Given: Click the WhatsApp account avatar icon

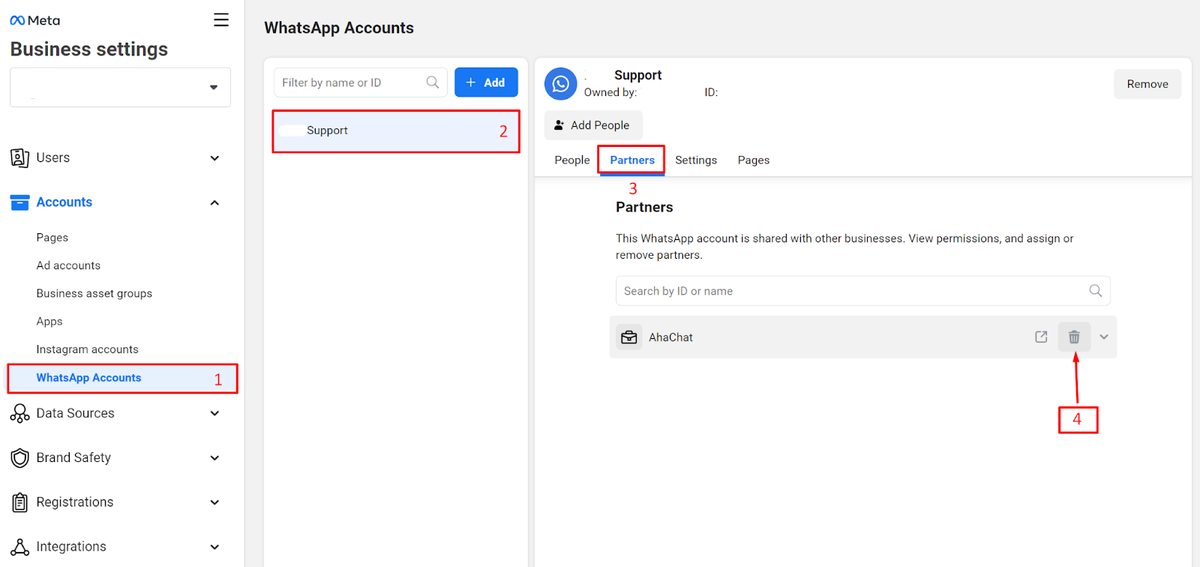Looking at the screenshot, I should [x=560, y=84].
